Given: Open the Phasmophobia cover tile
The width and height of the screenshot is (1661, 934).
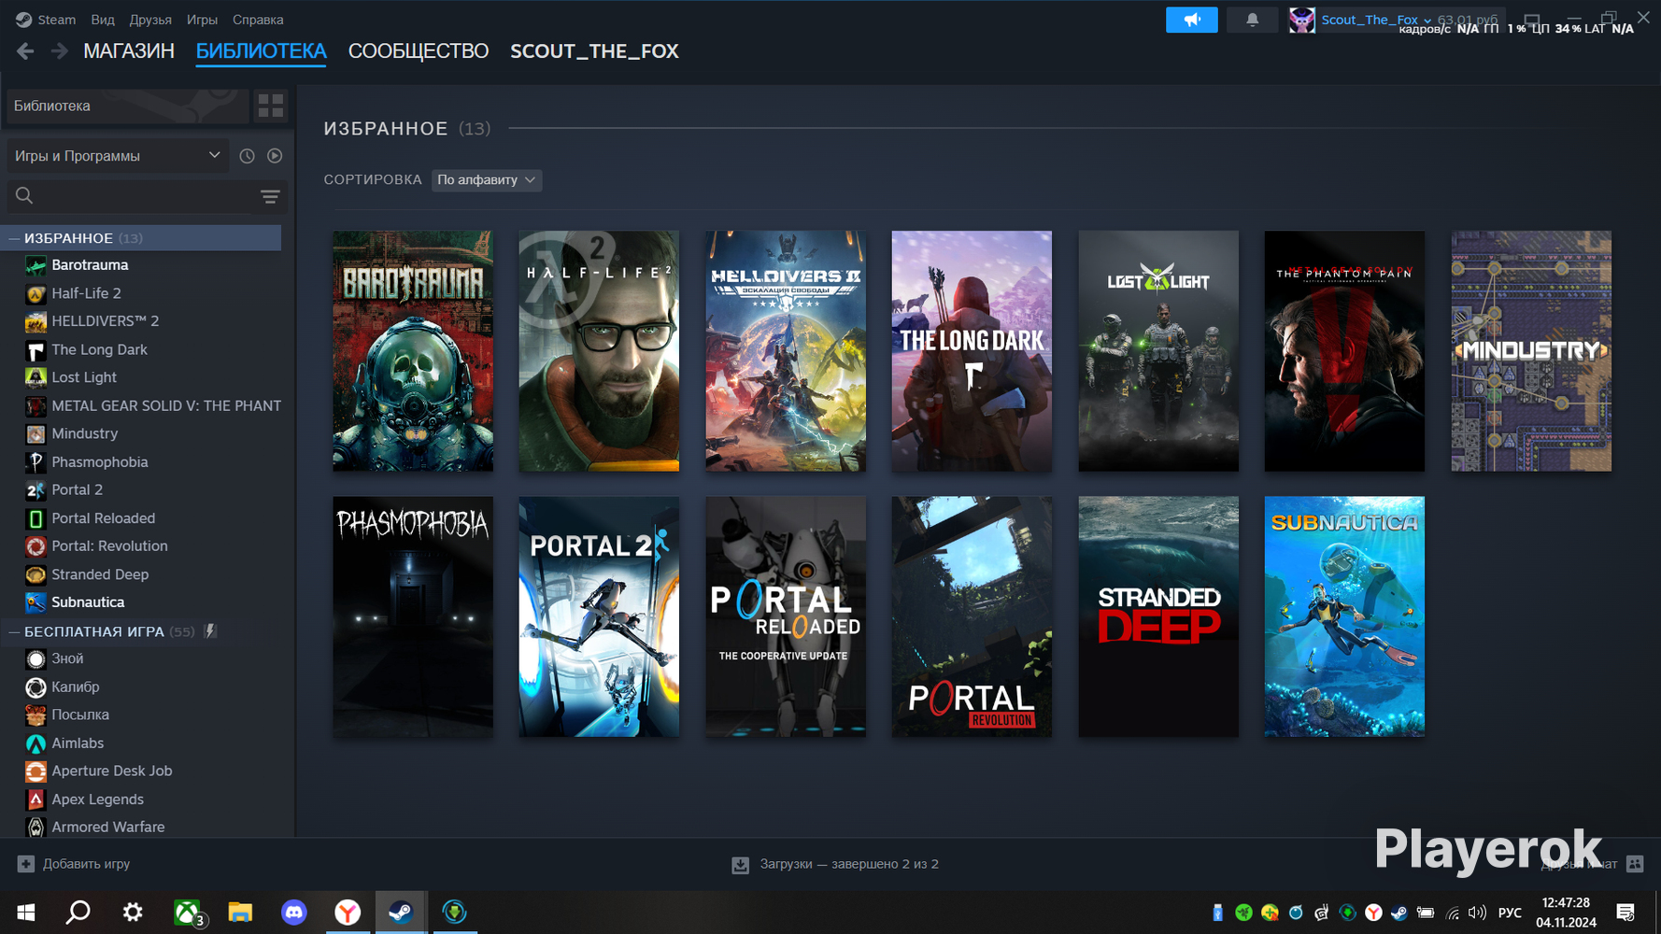Looking at the screenshot, I should pyautogui.click(x=413, y=616).
